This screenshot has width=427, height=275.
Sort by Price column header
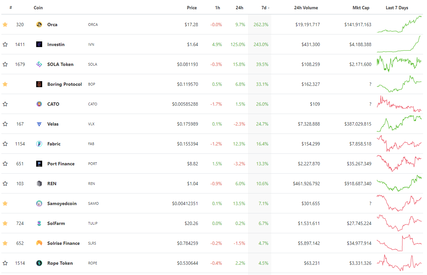point(192,8)
